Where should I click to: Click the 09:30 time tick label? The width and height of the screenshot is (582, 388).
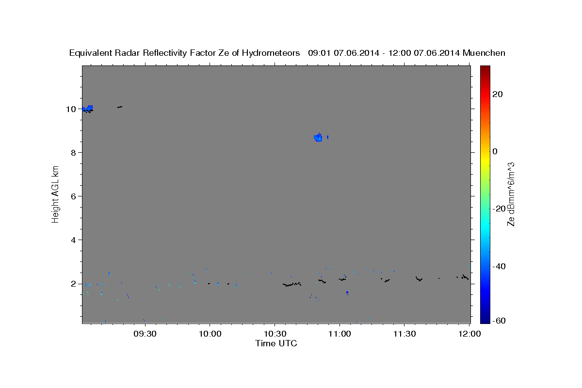[x=145, y=334]
